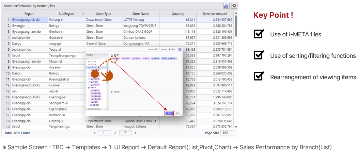Sort by Store Type column header
The width and height of the screenshot is (358, 152).
104,14
